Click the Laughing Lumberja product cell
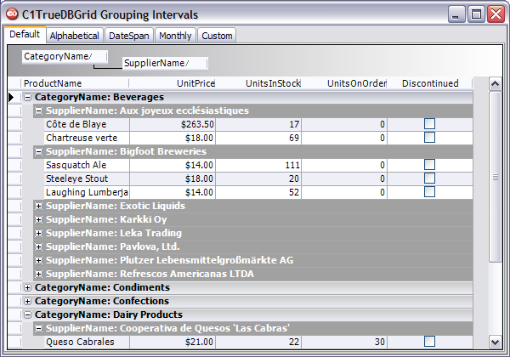Screen dimensions: 510x357 [x=87, y=192]
